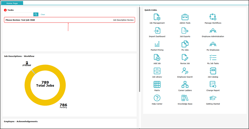The width and height of the screenshot is (249, 129).
Task: Click the Quick Links heading
Action: coord(151,10)
